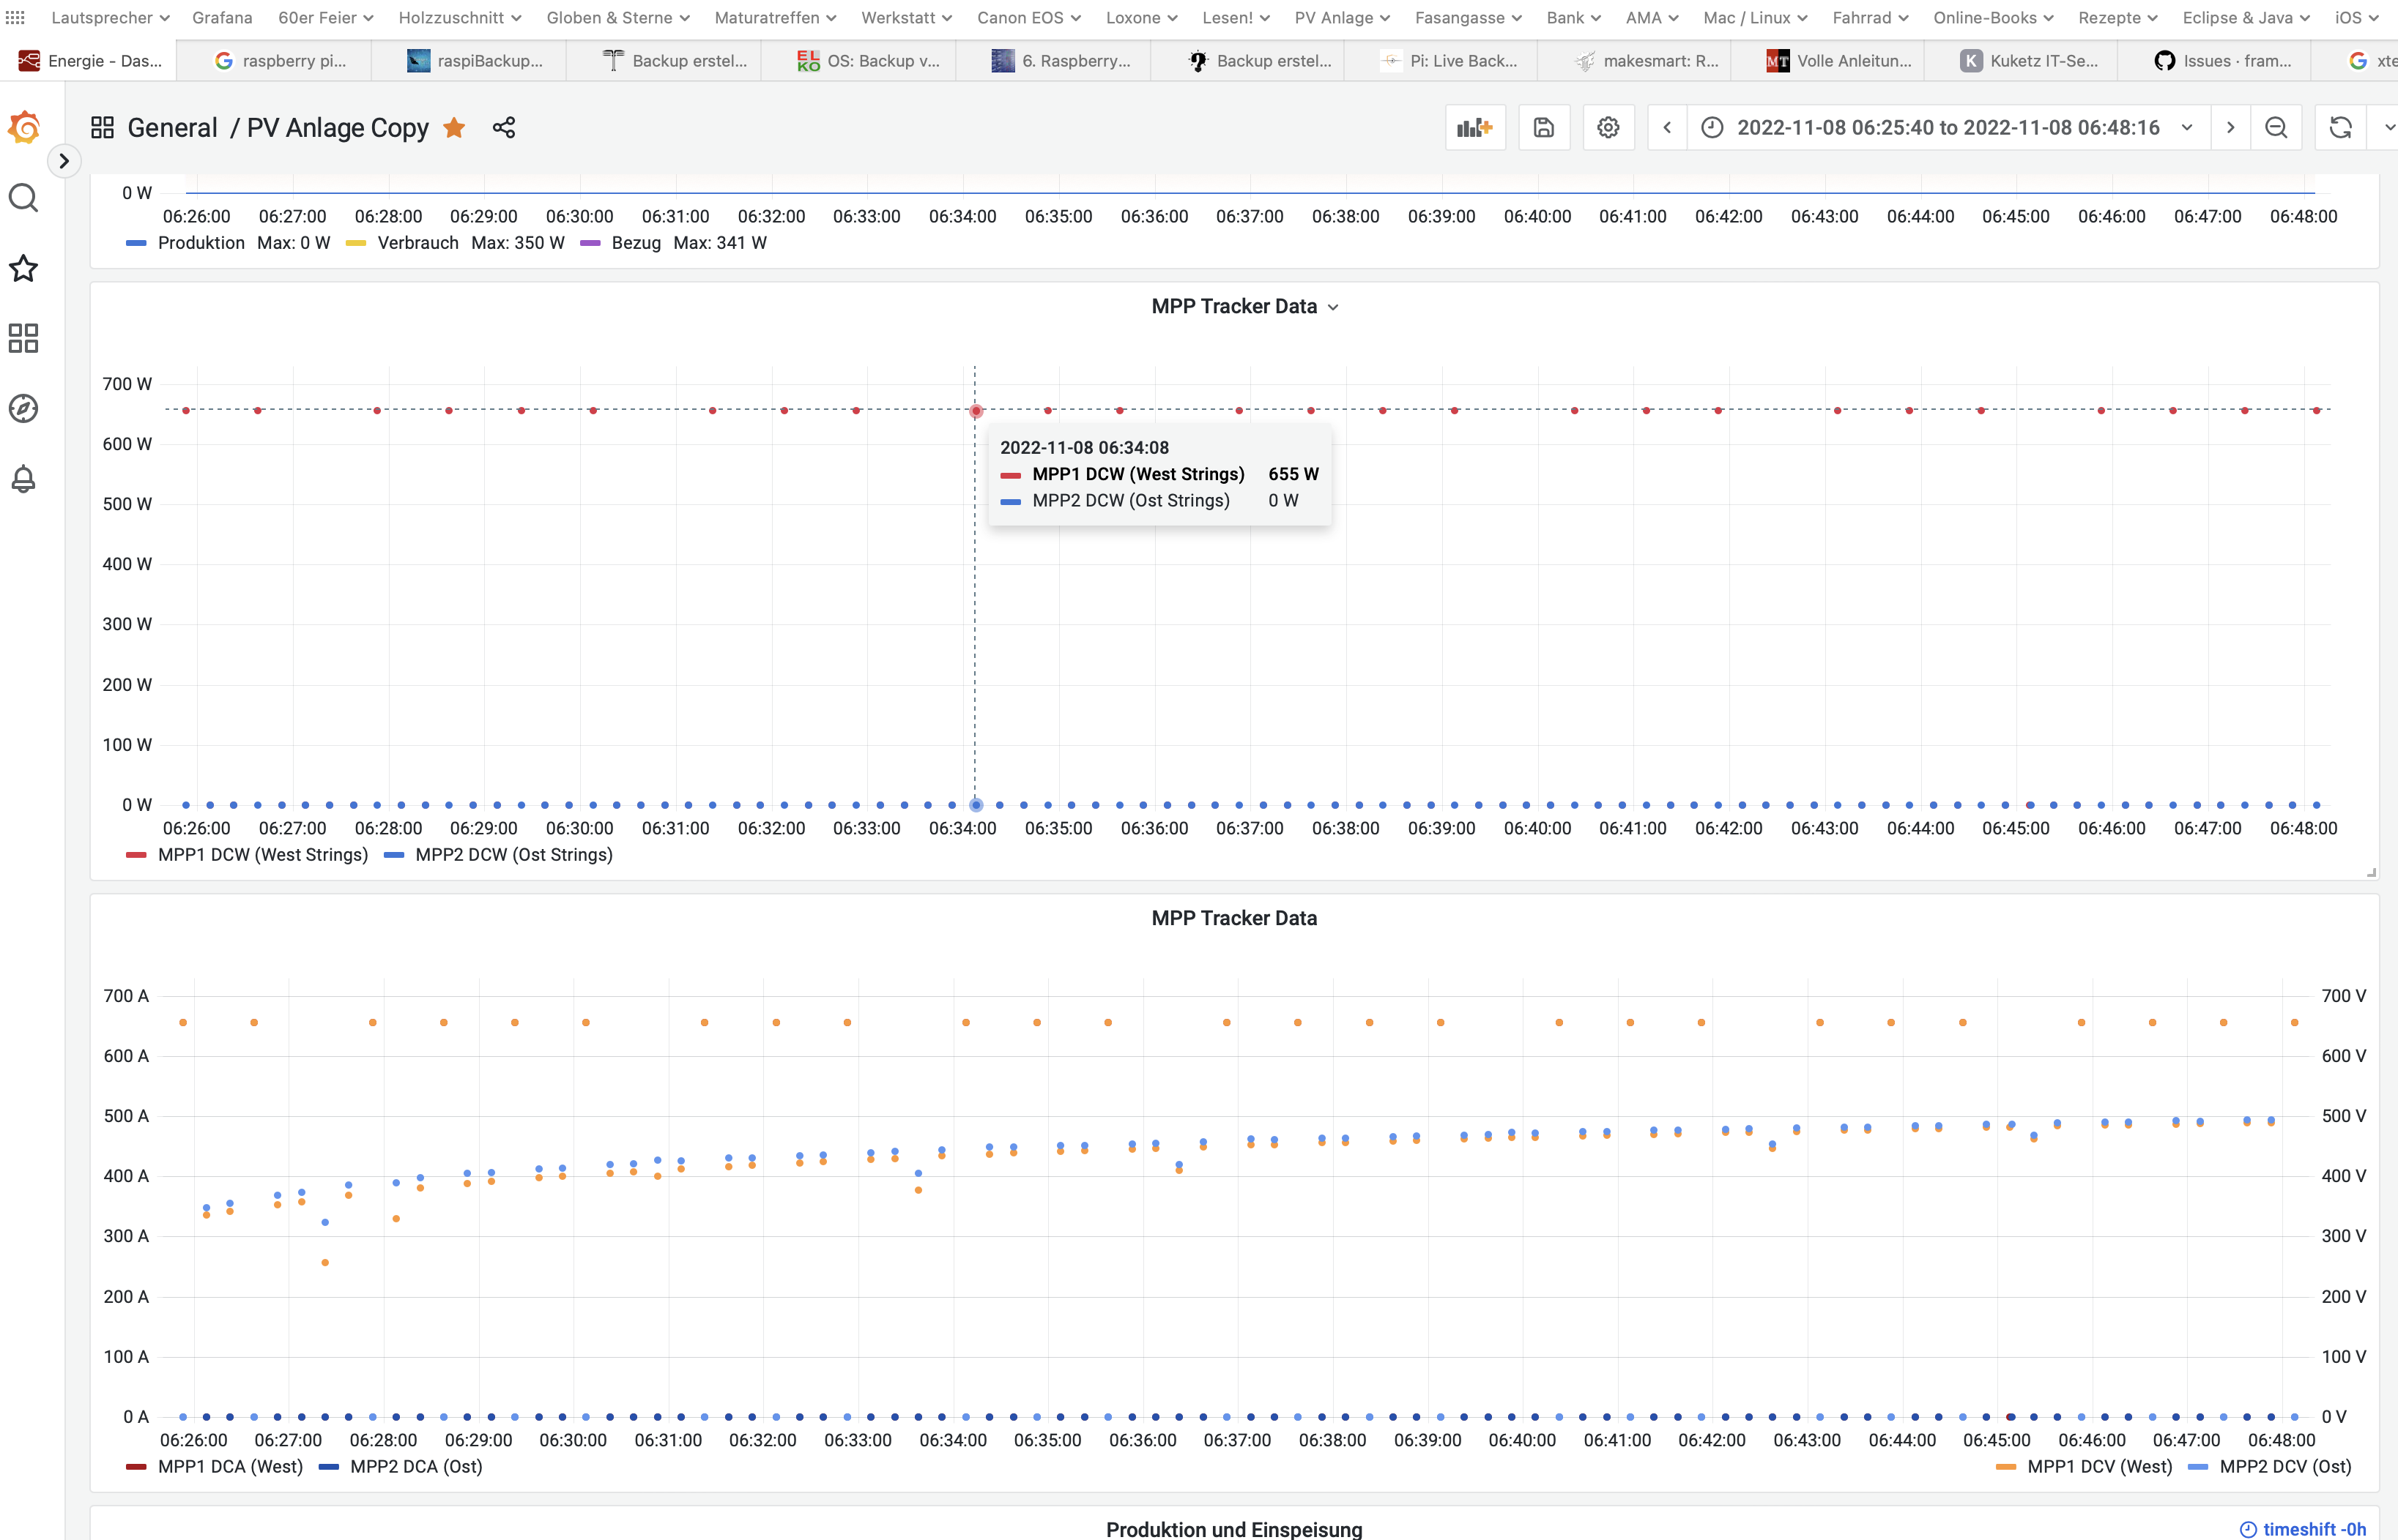Click the Verbrauch yellow legend color swatch
The height and width of the screenshot is (1540, 2398).
356,243
